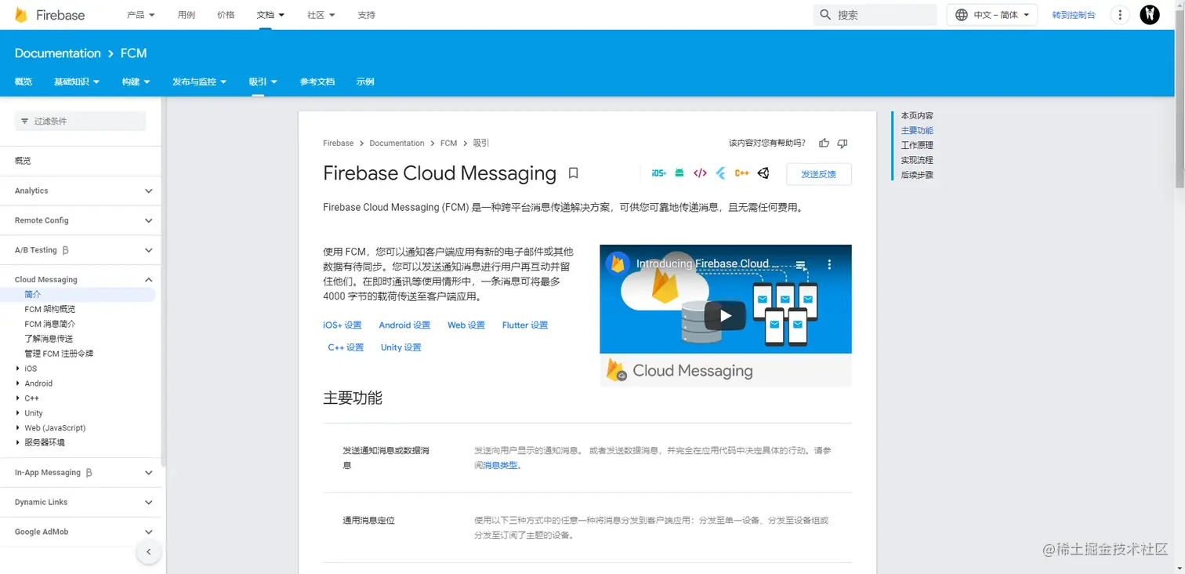Open 管理 FCM 注册令牌 in sidebar
This screenshot has width=1185, height=574.
tap(59, 354)
